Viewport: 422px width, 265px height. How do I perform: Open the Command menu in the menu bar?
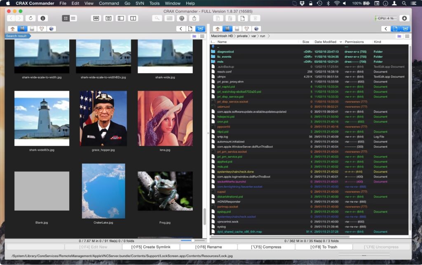109,3
